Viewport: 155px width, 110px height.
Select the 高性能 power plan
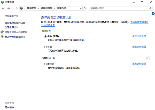coord(45,64)
